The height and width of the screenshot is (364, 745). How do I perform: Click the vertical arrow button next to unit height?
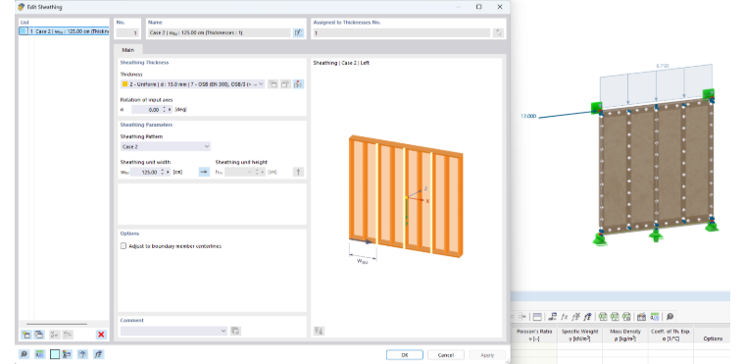pyautogui.click(x=298, y=173)
